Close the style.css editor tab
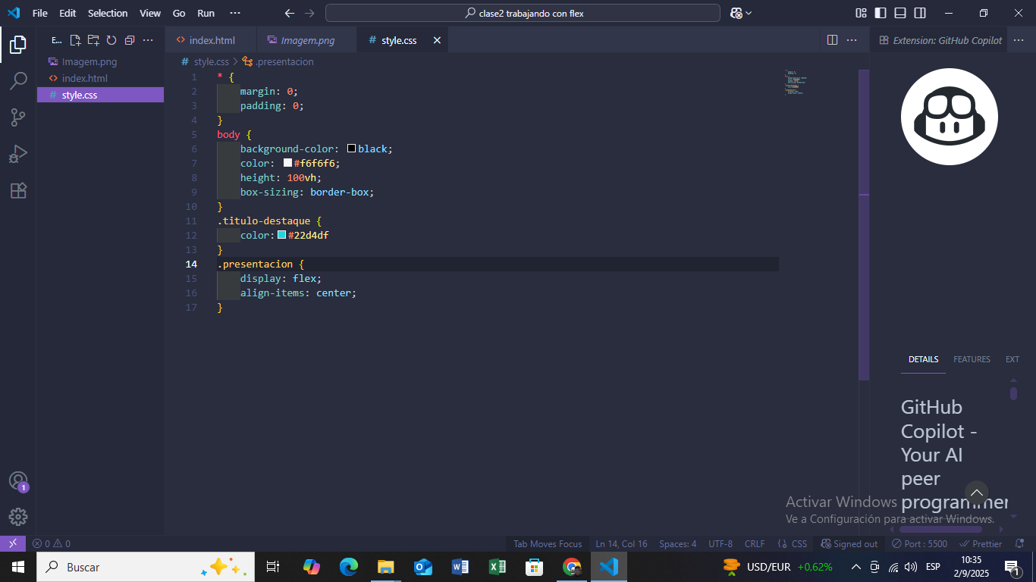The height and width of the screenshot is (582, 1036). pyautogui.click(x=437, y=40)
